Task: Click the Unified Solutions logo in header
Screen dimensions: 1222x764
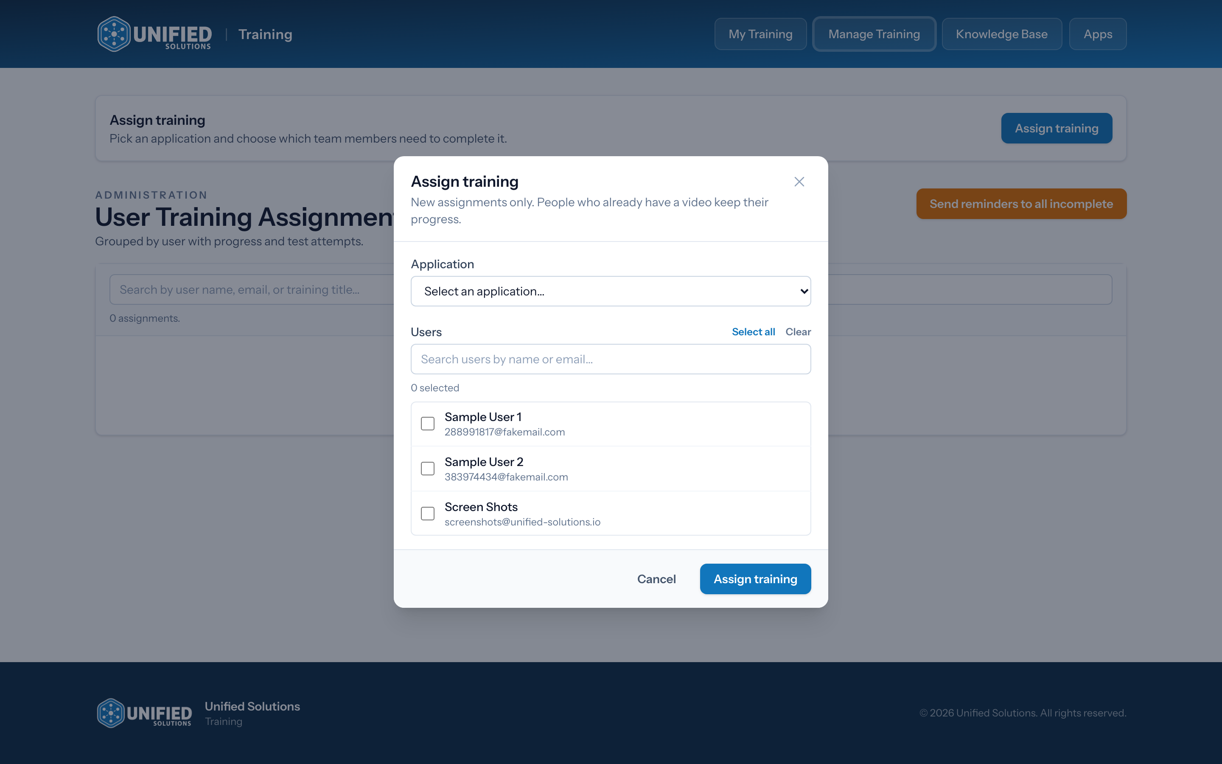Action: tap(154, 34)
